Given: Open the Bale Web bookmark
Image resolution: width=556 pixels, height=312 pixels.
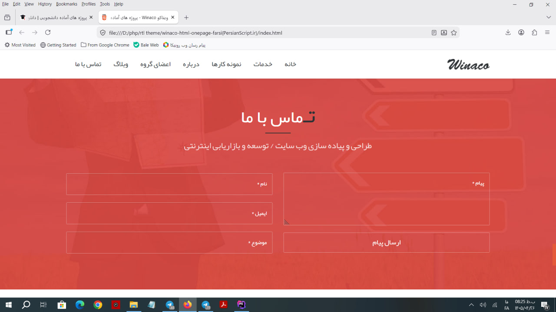Looking at the screenshot, I should pos(146,45).
